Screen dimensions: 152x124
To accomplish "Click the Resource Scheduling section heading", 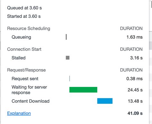I will tap(29, 28).
